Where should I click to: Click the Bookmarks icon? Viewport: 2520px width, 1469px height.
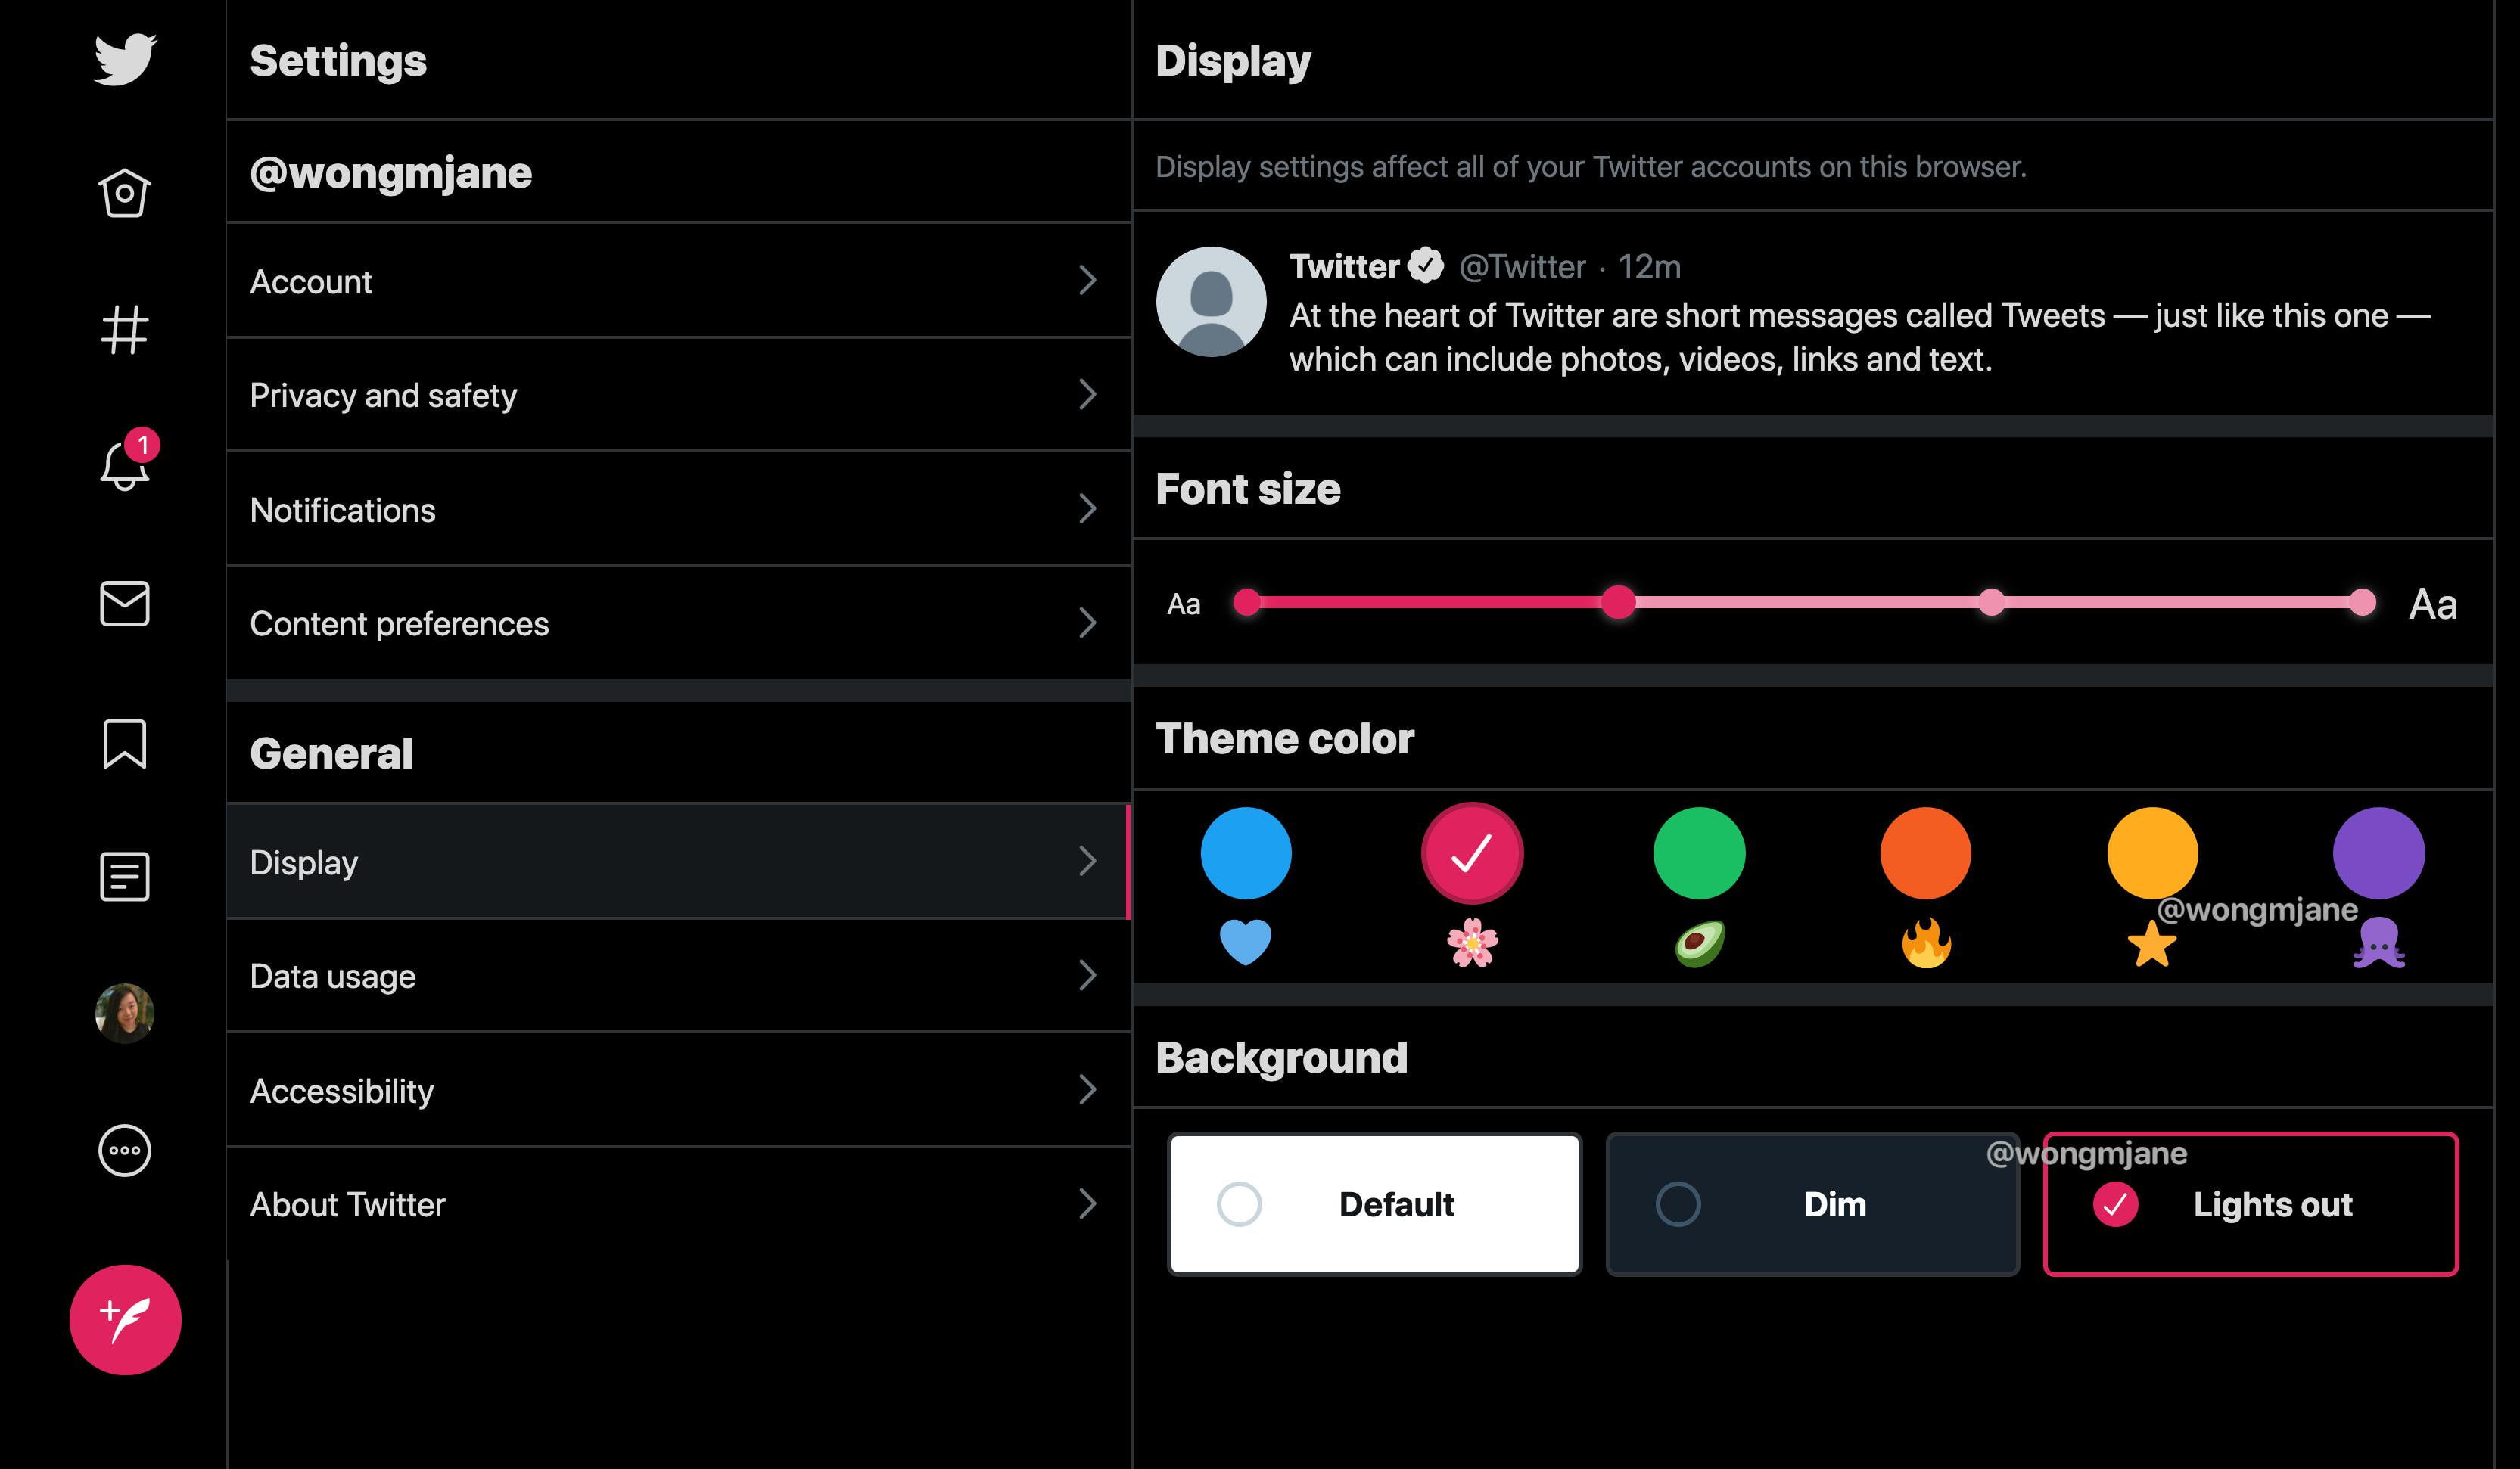(x=124, y=741)
